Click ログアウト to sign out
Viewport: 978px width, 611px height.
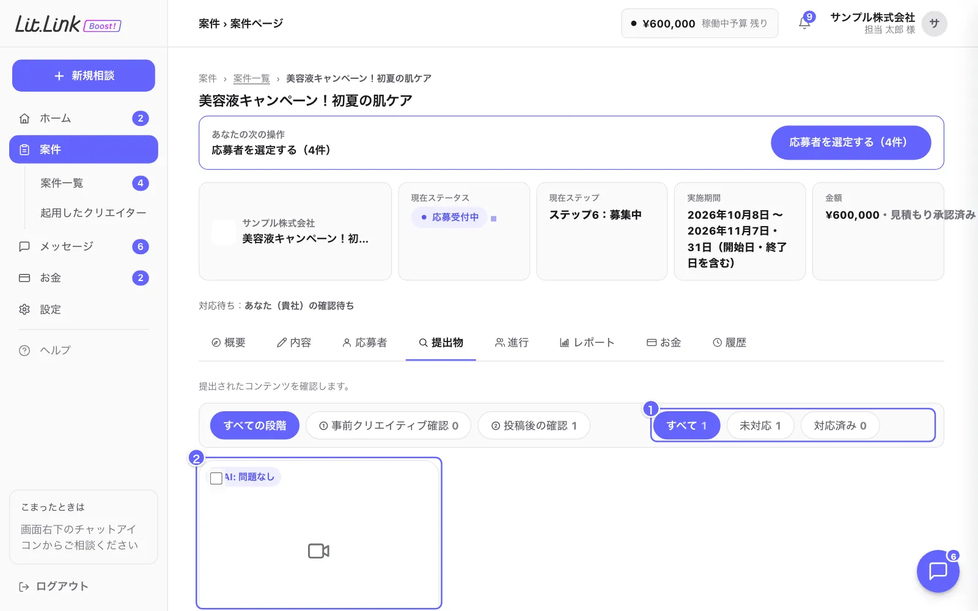click(x=54, y=587)
